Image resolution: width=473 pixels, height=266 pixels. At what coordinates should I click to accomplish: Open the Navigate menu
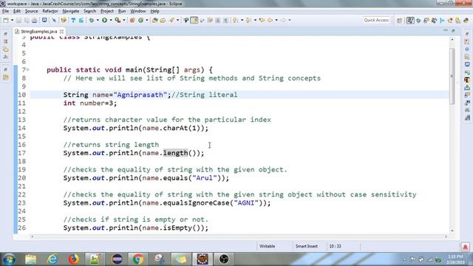click(71, 11)
